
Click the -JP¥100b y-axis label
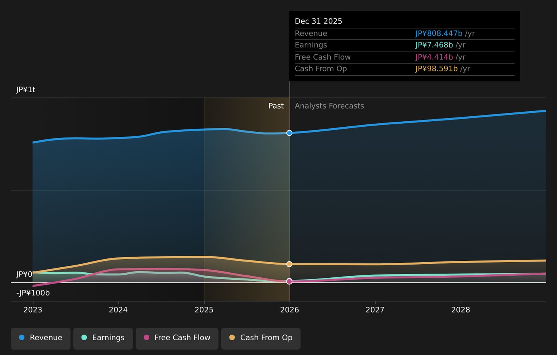[x=33, y=293]
